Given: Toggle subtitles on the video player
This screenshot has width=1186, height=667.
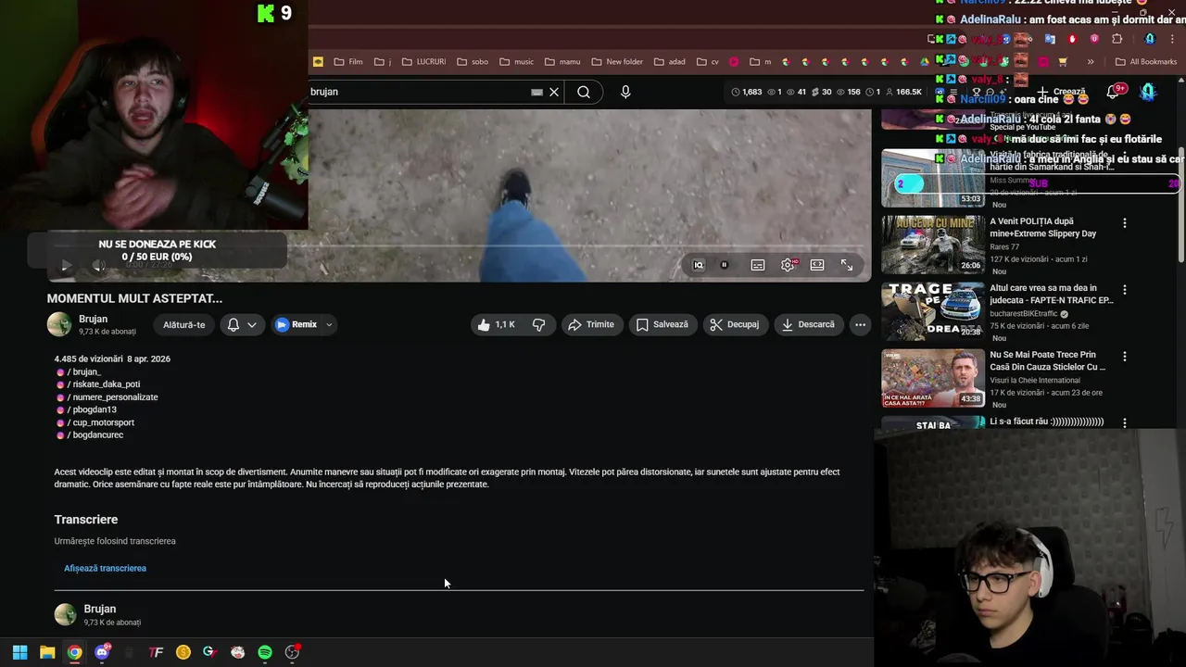Looking at the screenshot, I should 758,265.
